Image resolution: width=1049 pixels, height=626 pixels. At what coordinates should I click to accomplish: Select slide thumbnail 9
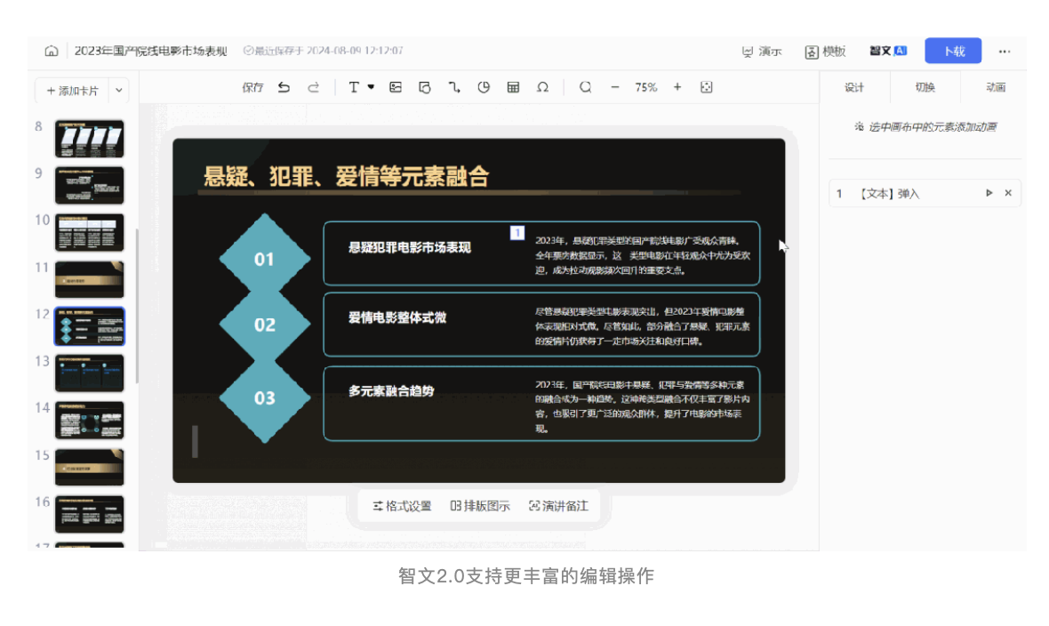tap(89, 186)
